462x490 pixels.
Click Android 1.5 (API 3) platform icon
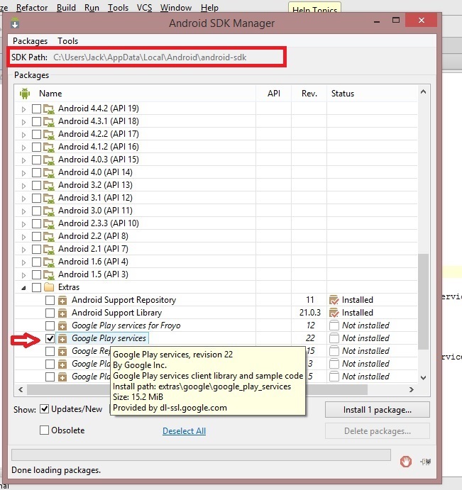point(49,274)
